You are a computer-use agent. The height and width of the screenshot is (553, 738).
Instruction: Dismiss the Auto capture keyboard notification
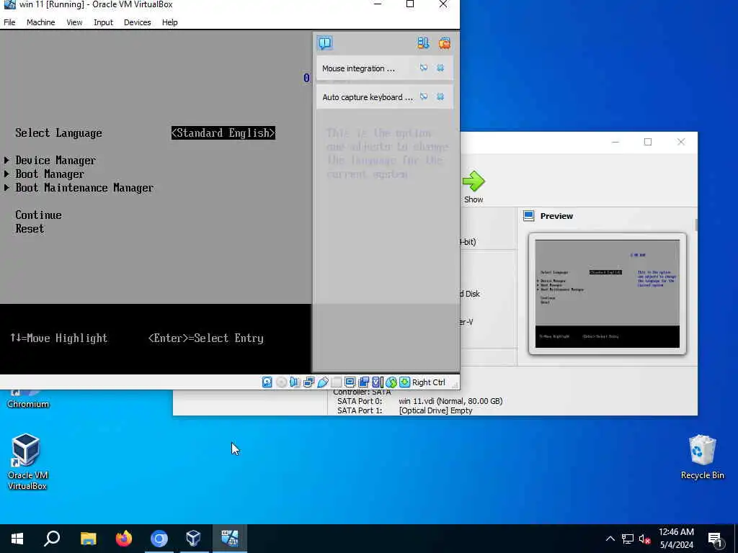pos(440,97)
